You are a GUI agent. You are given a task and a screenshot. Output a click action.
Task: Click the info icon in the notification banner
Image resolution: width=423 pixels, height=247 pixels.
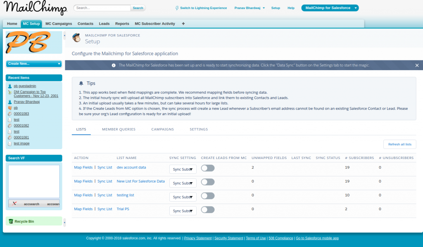(x=114, y=65)
